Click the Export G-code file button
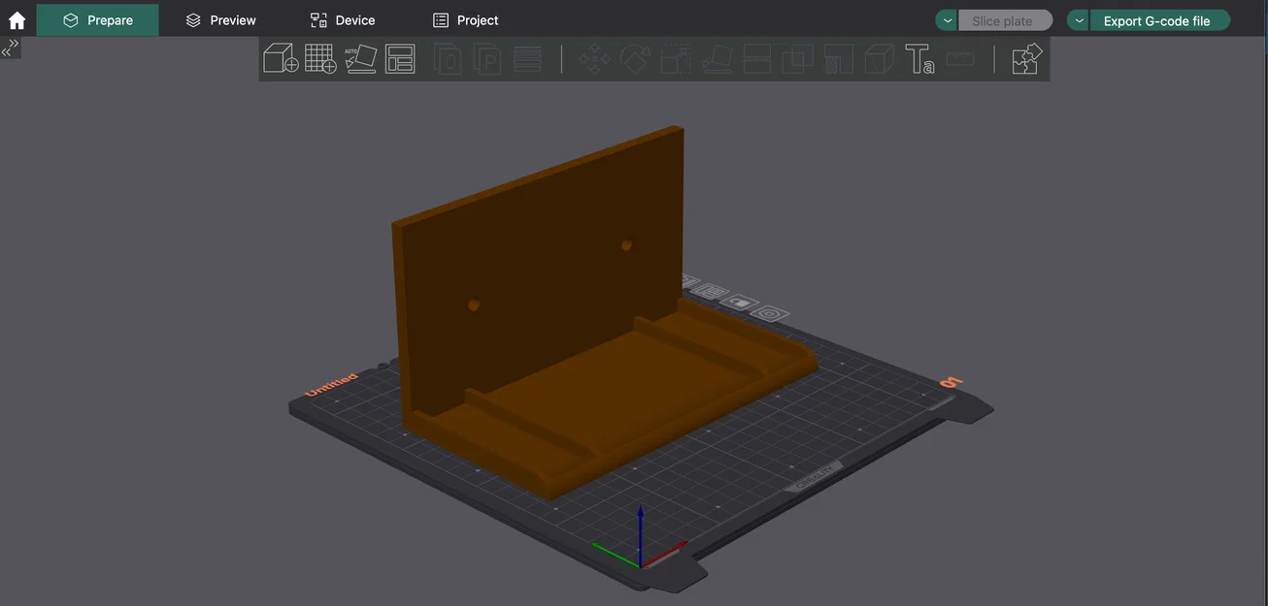Image resolution: width=1268 pixels, height=606 pixels. click(x=1159, y=20)
